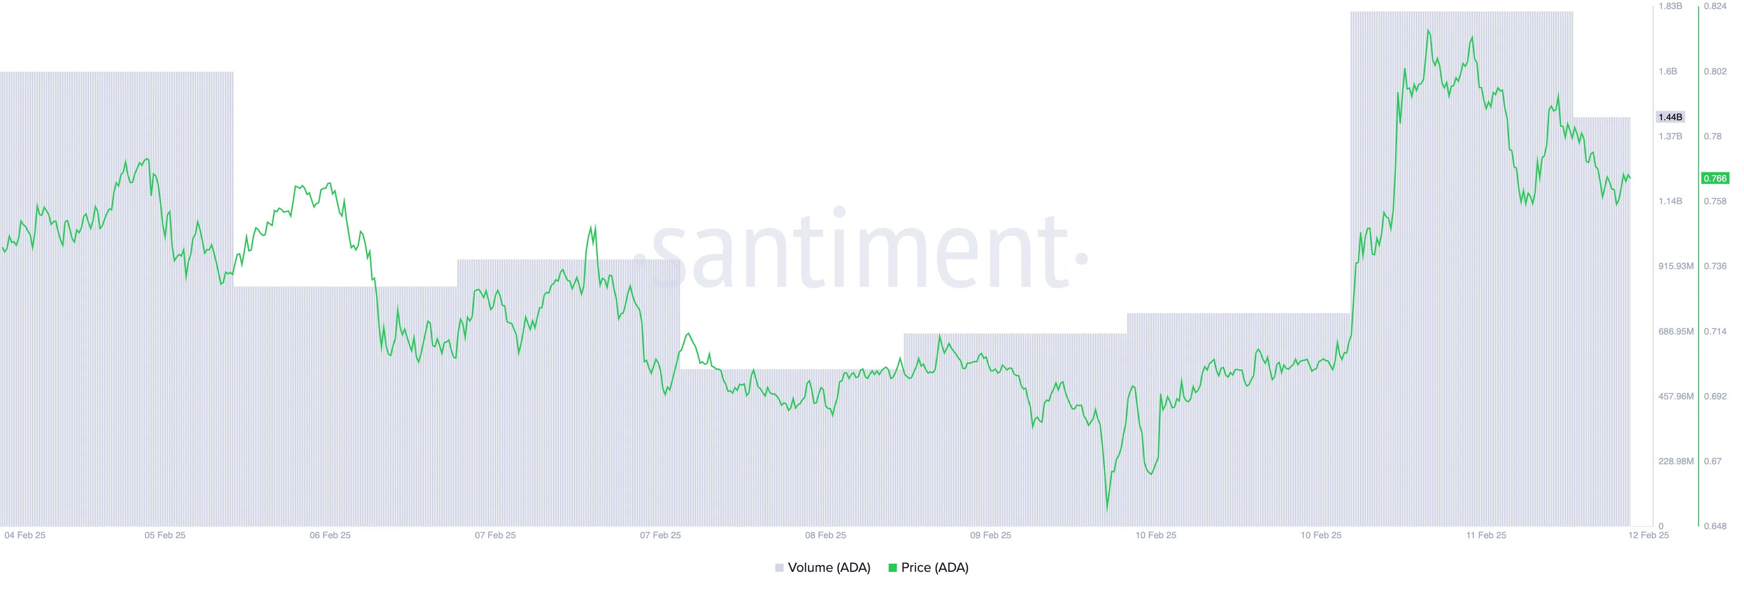The width and height of the screenshot is (1744, 590).
Task: Click the green 0.766 current price tag
Action: (1715, 179)
